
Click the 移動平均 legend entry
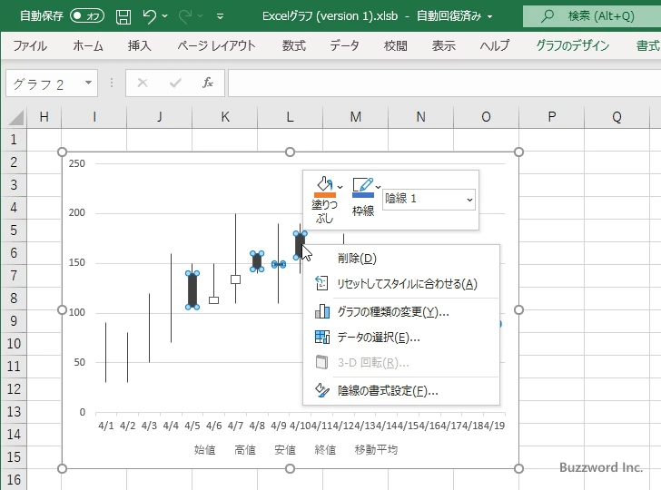point(376,450)
